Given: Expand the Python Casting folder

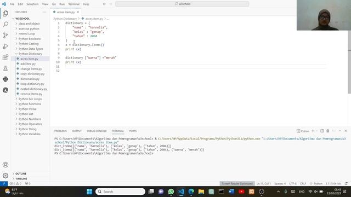Looking at the screenshot, I should (x=29, y=44).
